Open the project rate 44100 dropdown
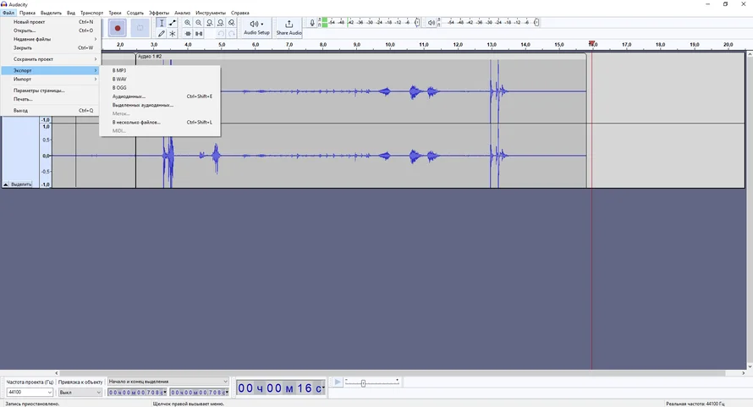The image size is (753, 407). 30,393
